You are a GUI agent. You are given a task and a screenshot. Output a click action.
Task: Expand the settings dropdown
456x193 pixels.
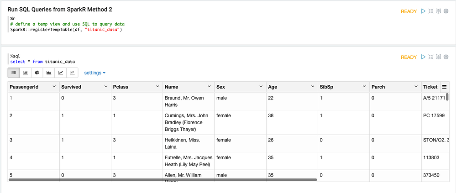point(94,73)
